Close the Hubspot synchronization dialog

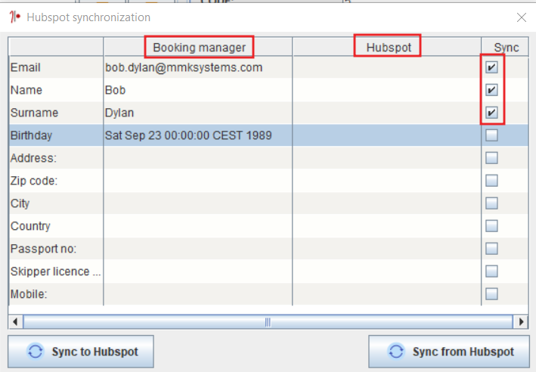pos(522,17)
